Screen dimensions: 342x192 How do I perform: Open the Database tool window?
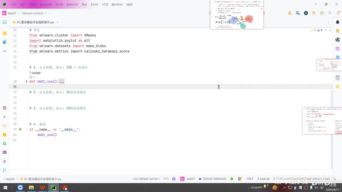click(337, 31)
